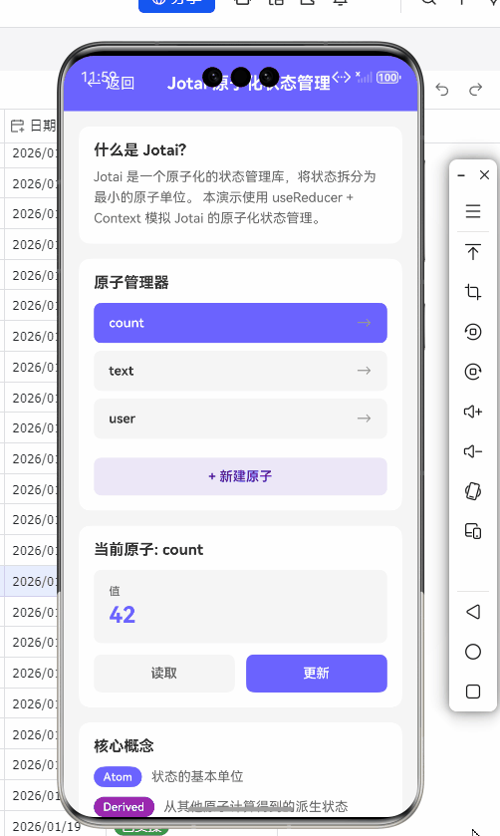Click the Atom concept tag

click(118, 777)
